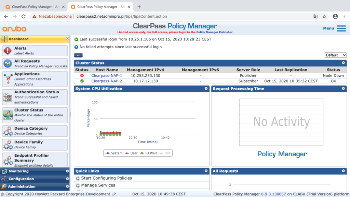Follow the Policy Manager Publisher link
Viewport: 350px width, 197px height.
coord(215,32)
